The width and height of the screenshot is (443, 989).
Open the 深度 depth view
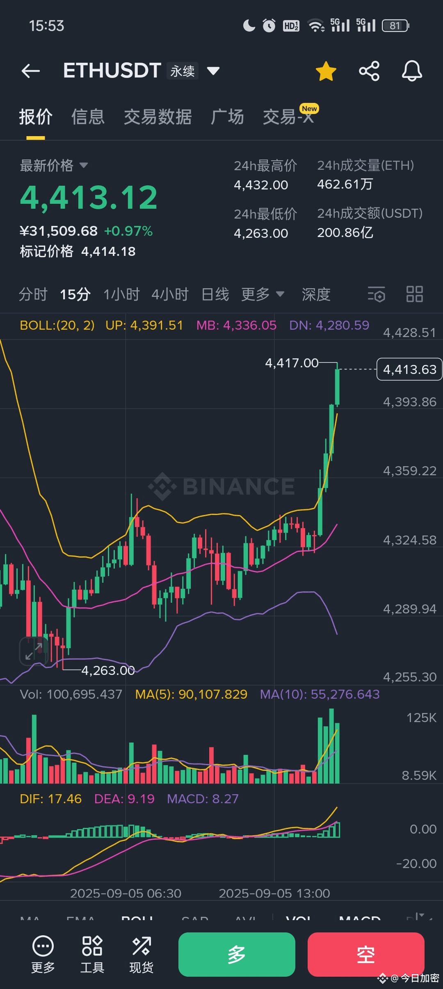tap(316, 294)
